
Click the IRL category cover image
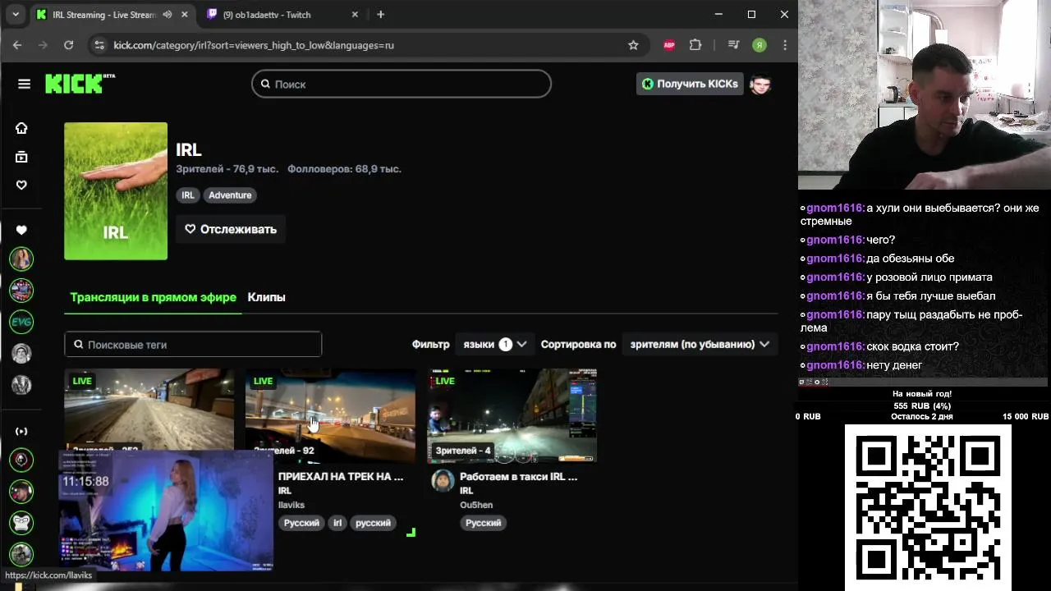tap(116, 191)
